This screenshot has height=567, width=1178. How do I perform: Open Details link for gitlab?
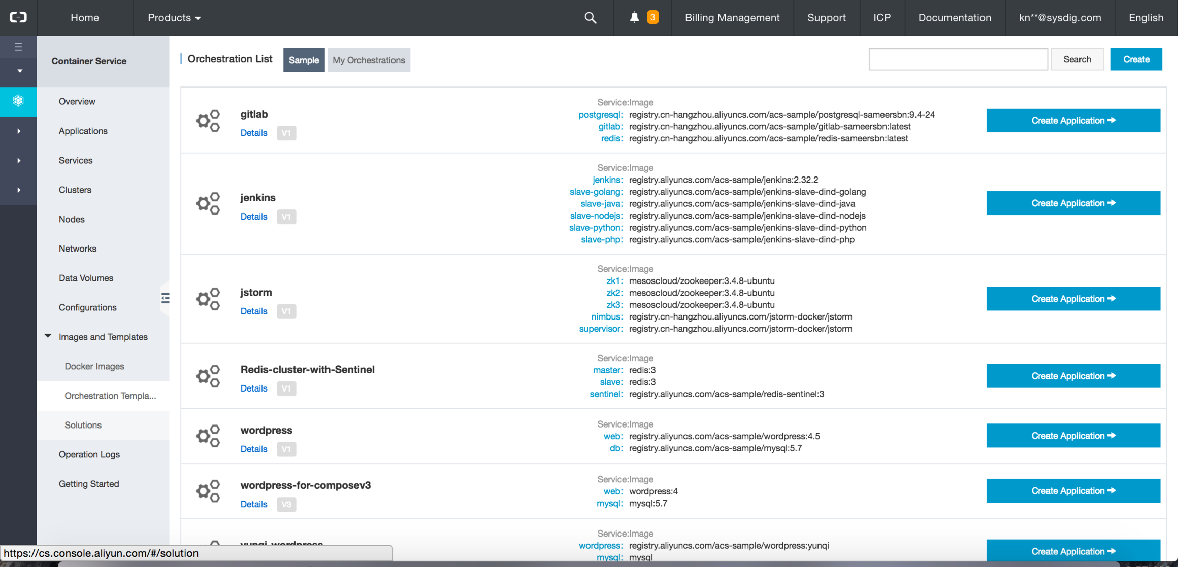(254, 133)
